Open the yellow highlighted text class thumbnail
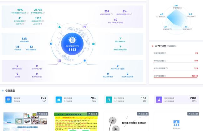This screenshot has width=203, height=131. (76, 121)
